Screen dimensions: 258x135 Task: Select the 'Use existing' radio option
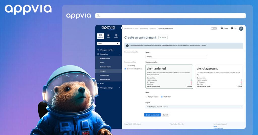125,65
